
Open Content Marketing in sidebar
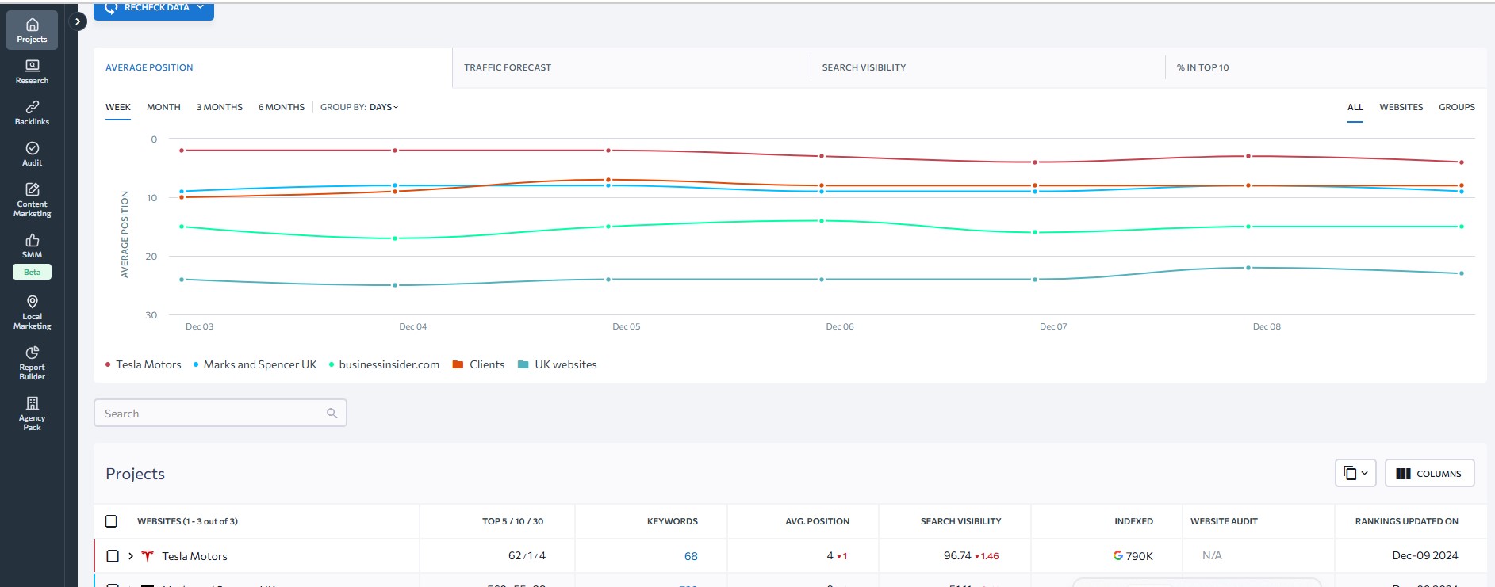(32, 200)
